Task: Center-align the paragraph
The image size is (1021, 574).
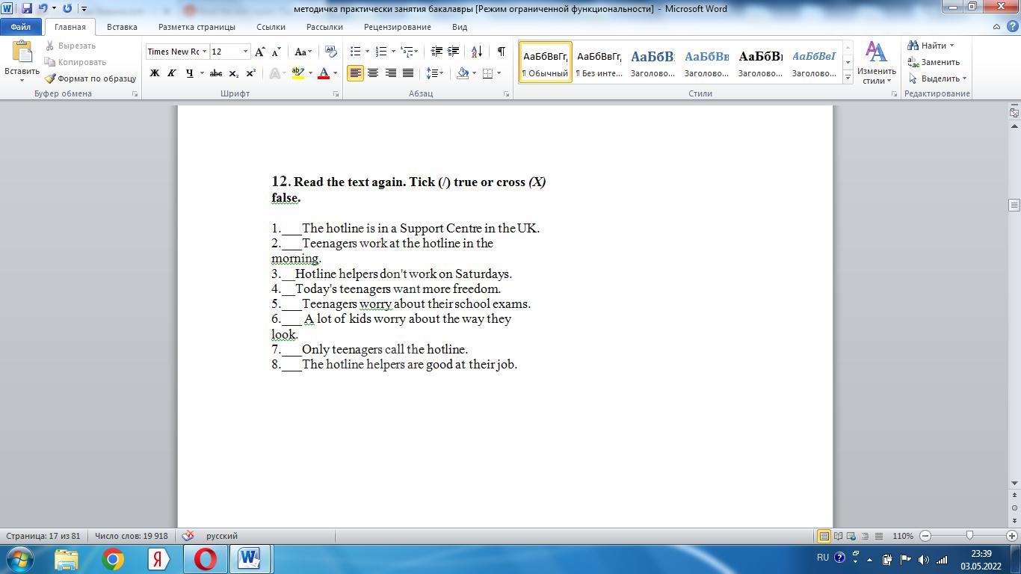Action: tap(372, 73)
